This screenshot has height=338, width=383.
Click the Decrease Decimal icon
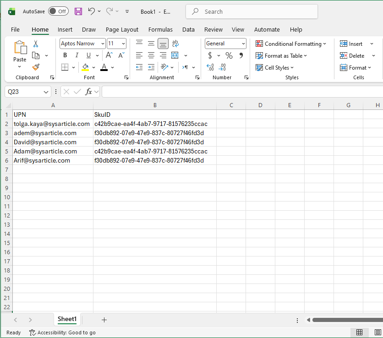pos(222,67)
